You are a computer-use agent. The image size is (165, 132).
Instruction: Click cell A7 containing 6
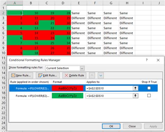[15, 38]
